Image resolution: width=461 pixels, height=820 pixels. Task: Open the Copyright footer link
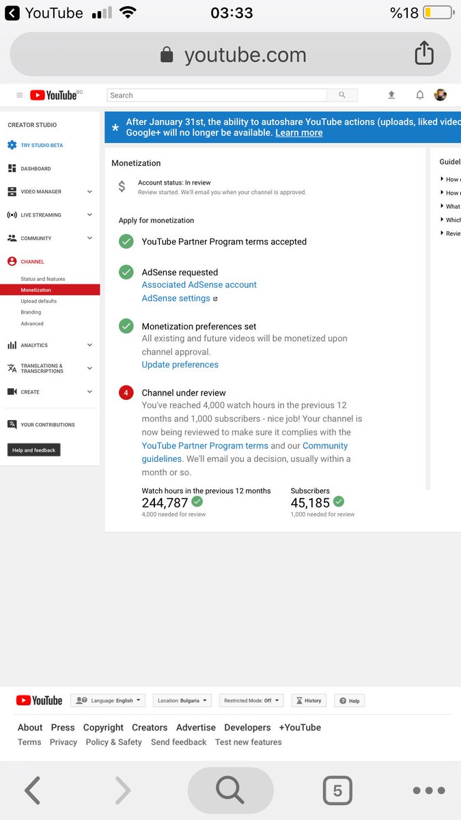tap(103, 728)
